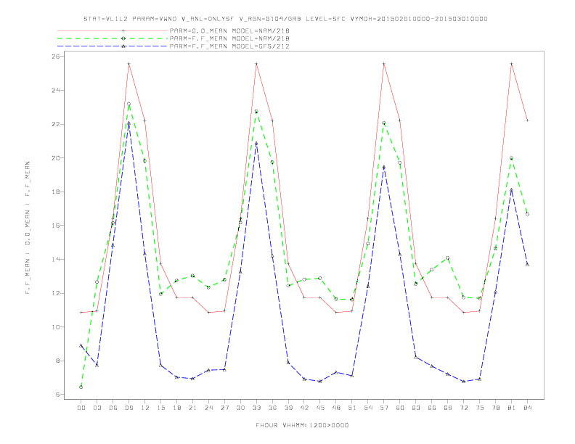Click x-axis tick label 42
Viewport: 575px width, 444px height.
(304, 408)
